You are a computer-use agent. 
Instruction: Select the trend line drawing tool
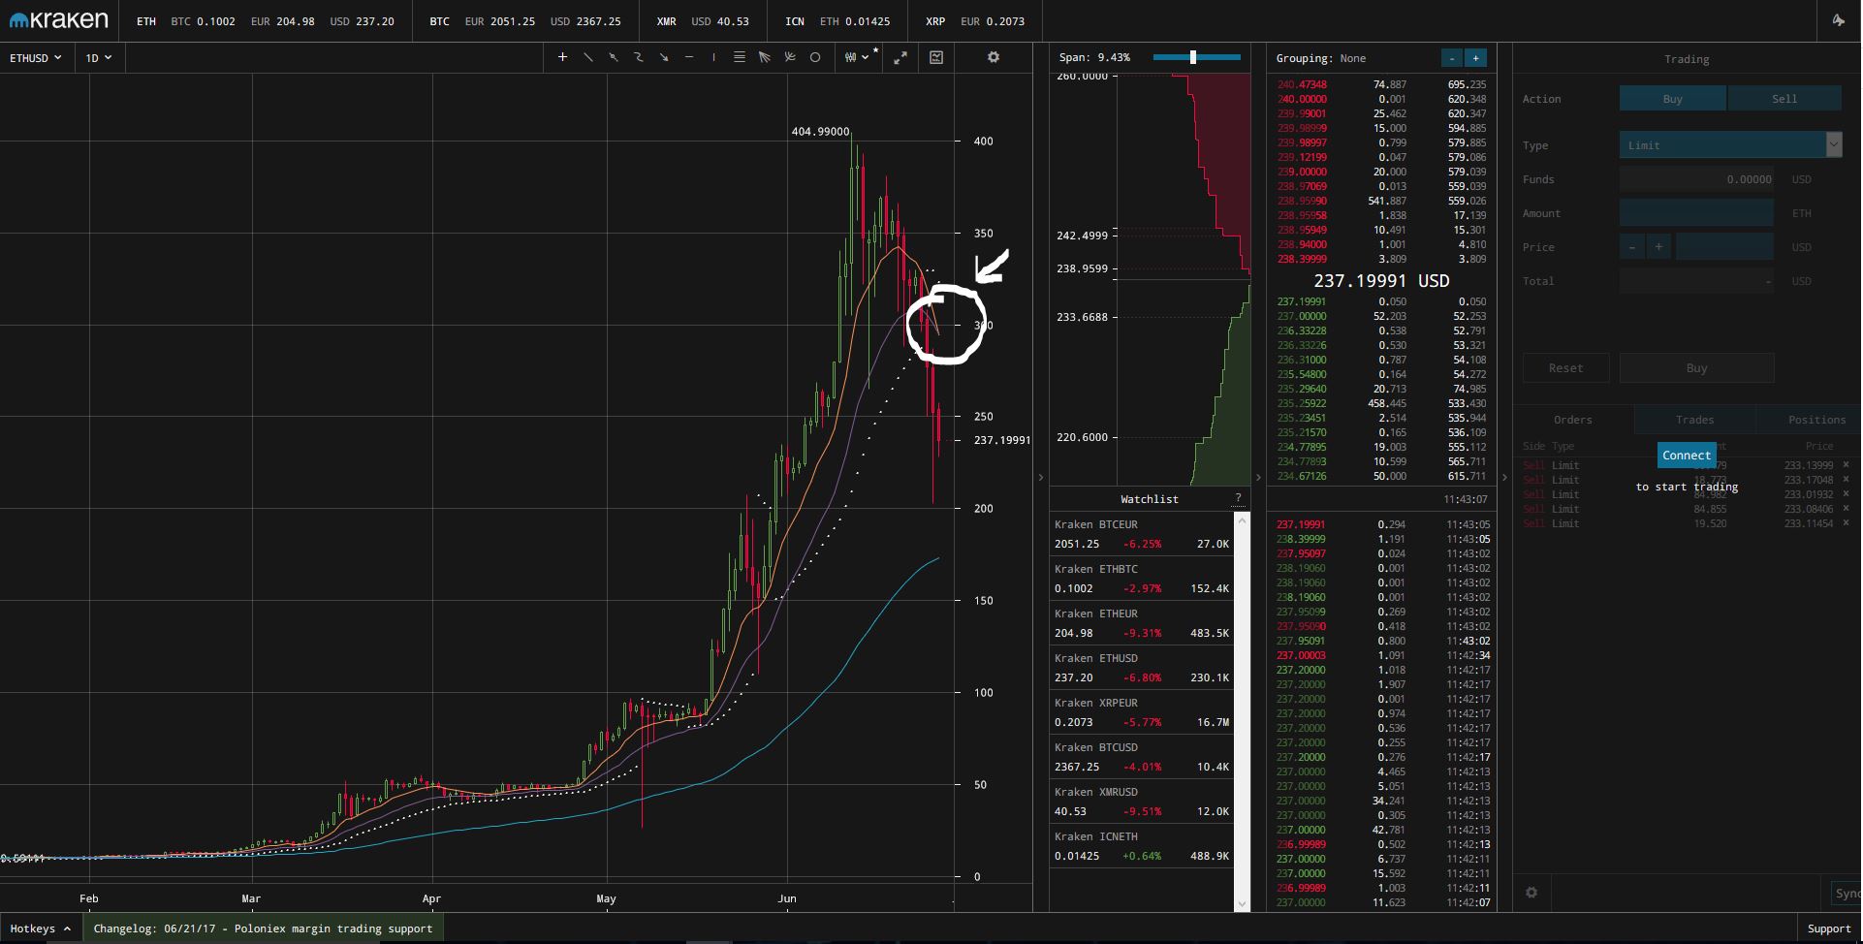pos(587,57)
